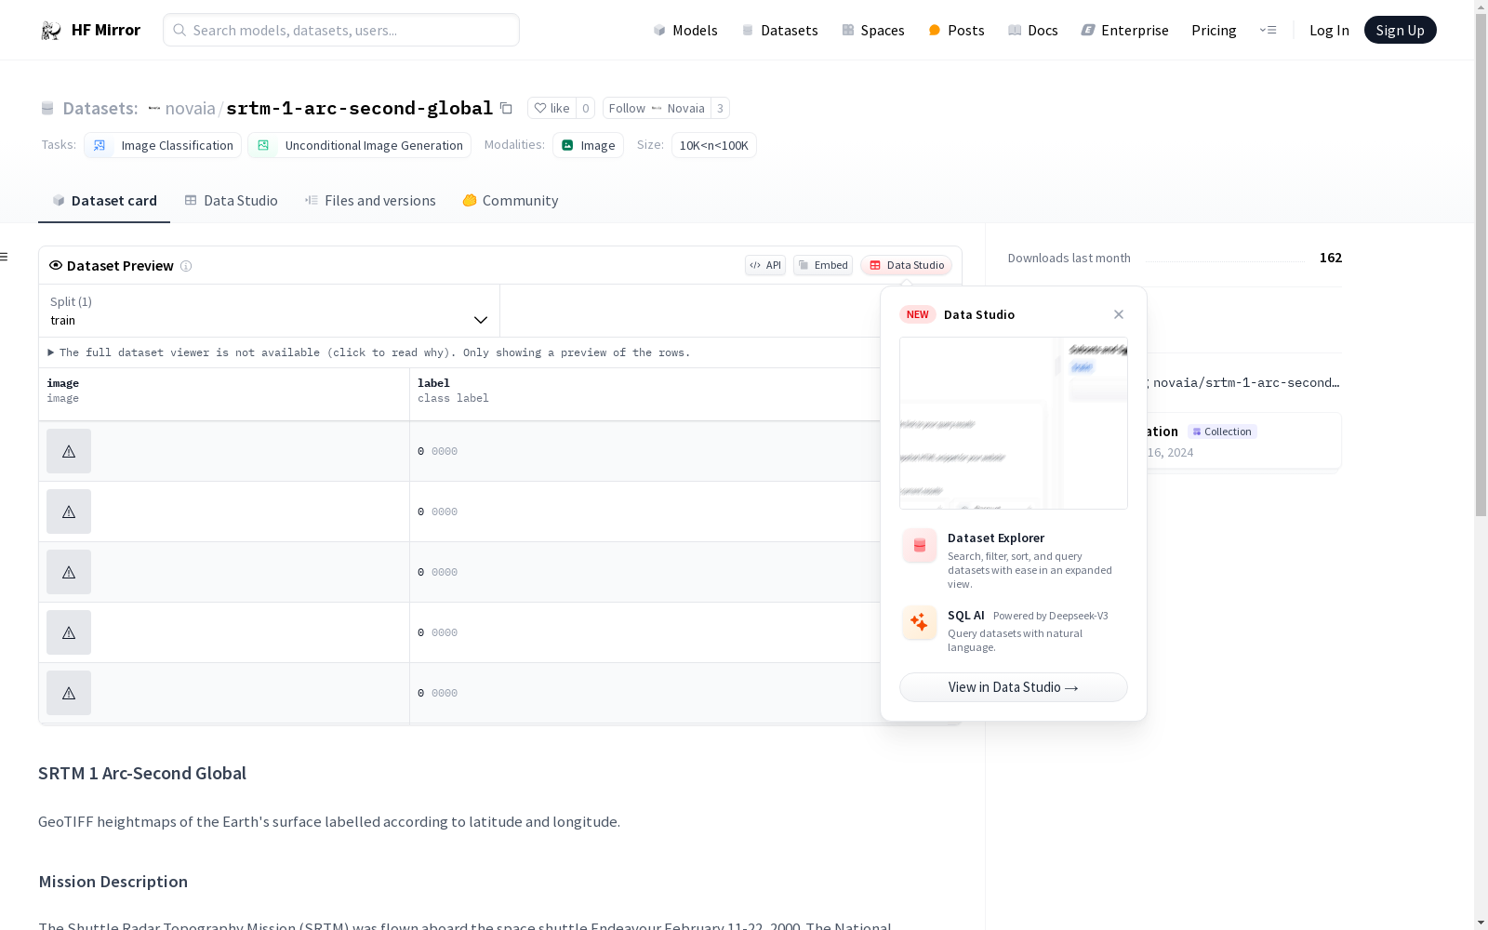
Task: Click the Dataset Preview info icon
Action: click(186, 266)
